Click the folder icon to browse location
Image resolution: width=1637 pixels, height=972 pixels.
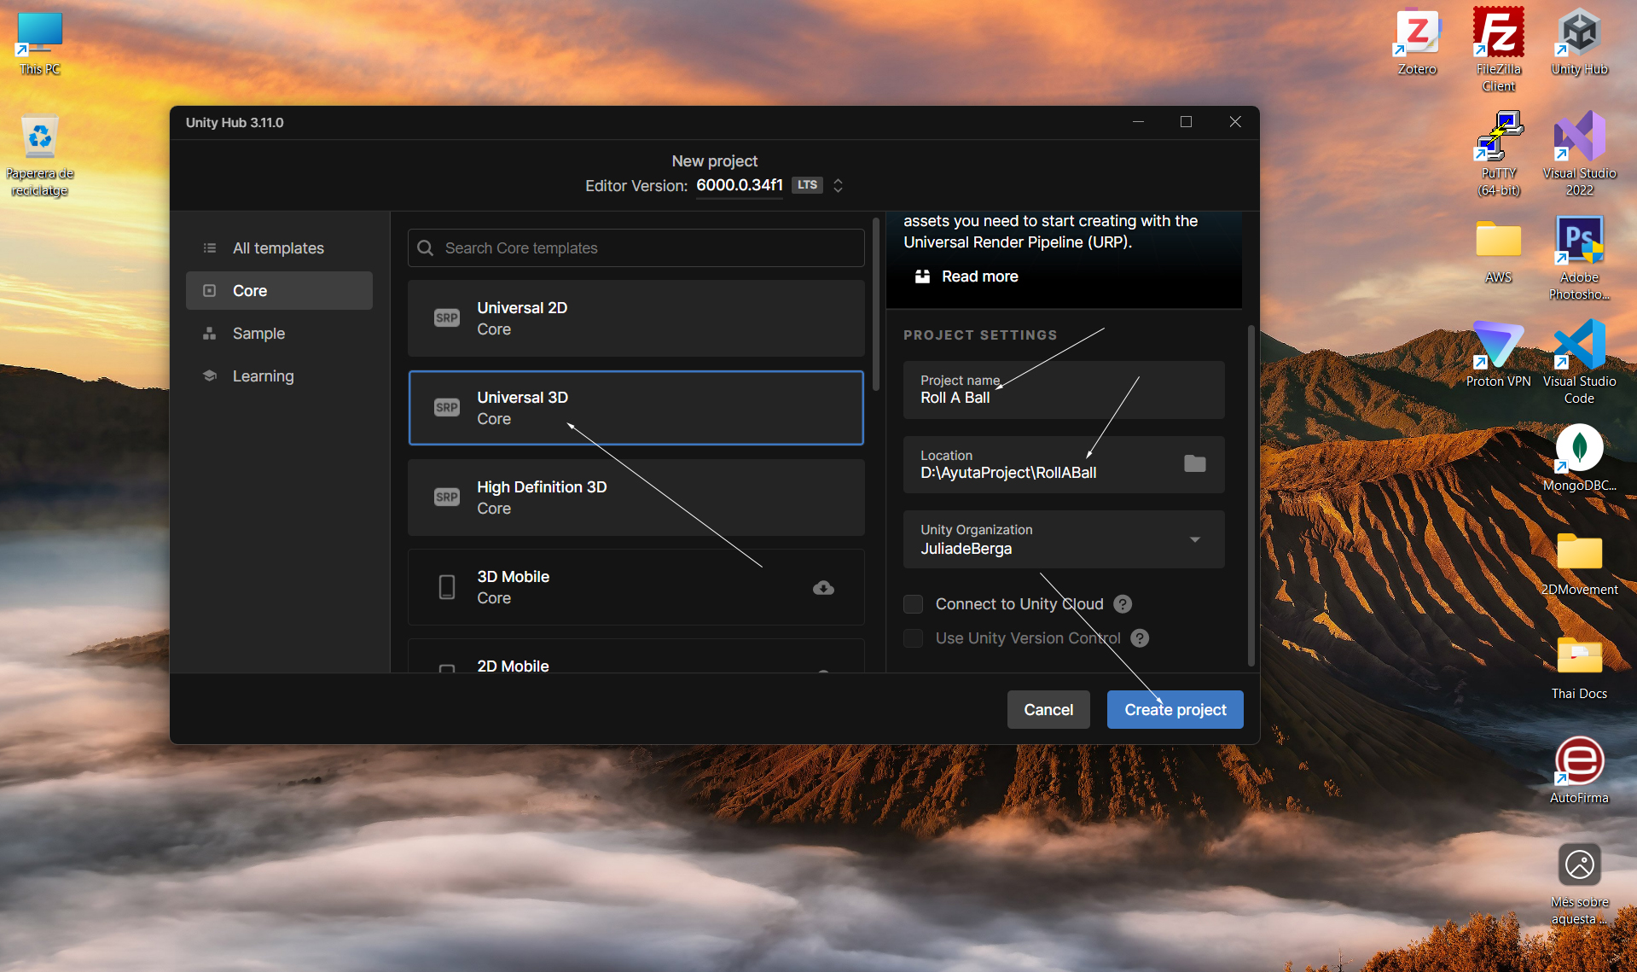(x=1194, y=463)
